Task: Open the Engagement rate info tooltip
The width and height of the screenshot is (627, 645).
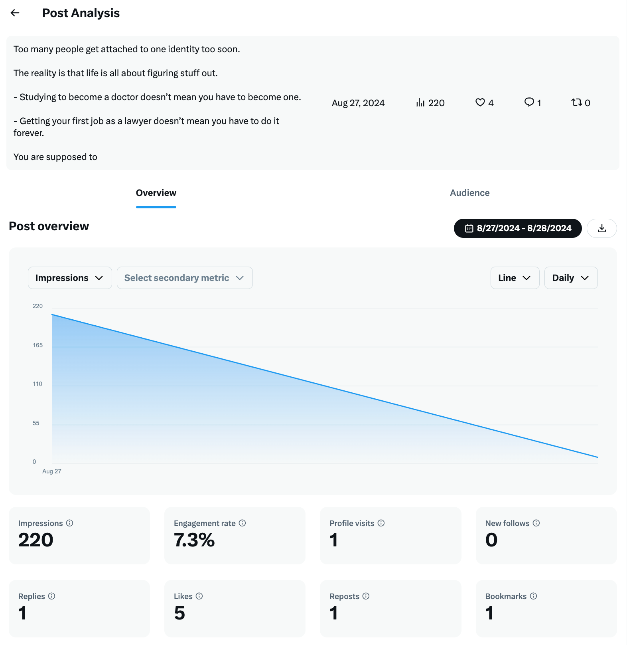Action: (243, 523)
